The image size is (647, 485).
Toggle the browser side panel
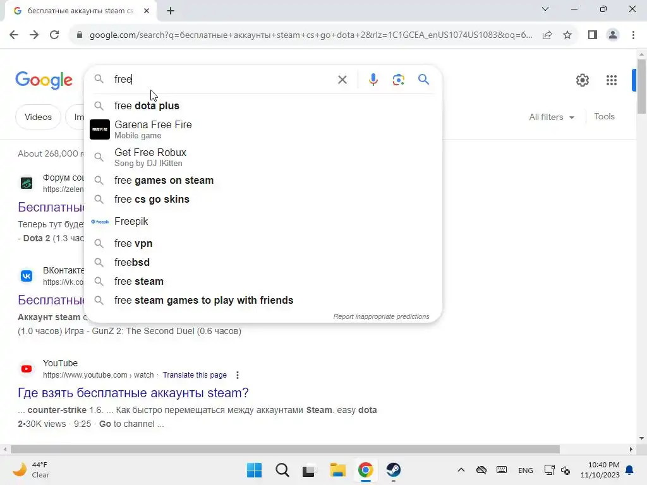pyautogui.click(x=593, y=35)
